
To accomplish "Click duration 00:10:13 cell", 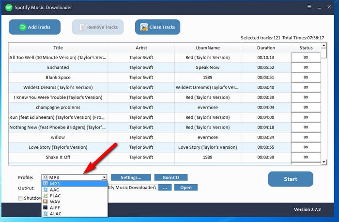I will (266, 57).
